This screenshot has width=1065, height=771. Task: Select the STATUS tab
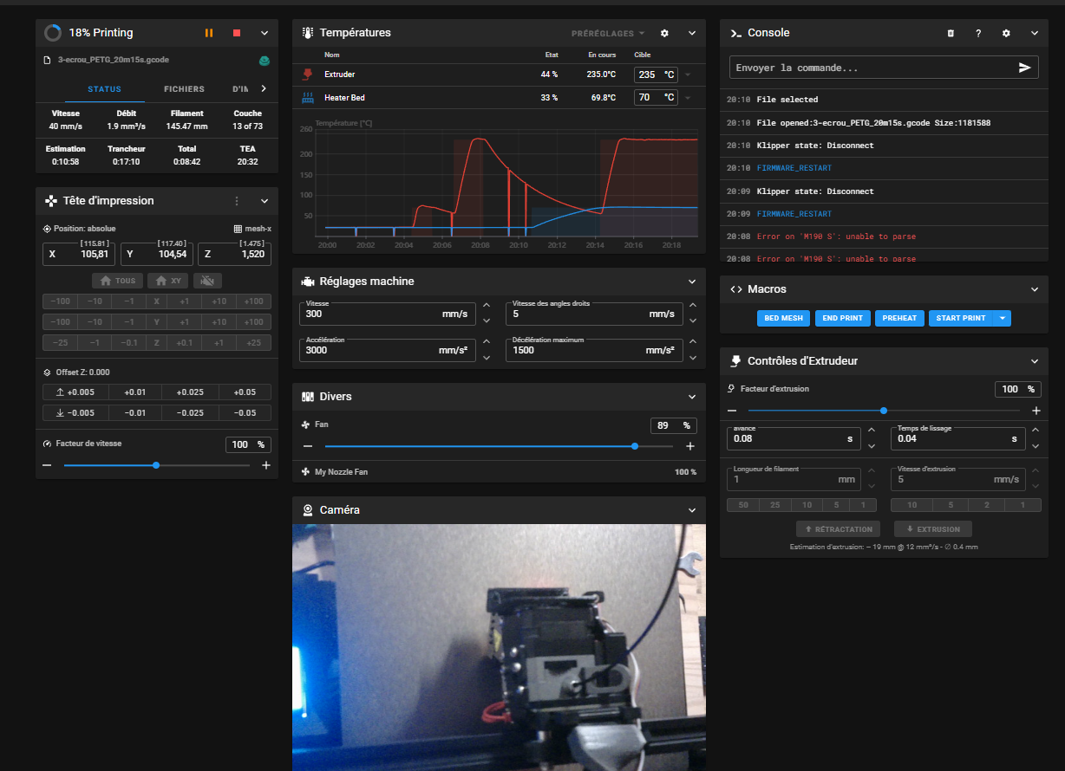click(104, 89)
